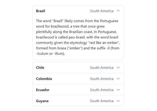Click the down chevron next to Chile
The image size is (157, 111).
click(118, 68)
